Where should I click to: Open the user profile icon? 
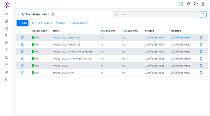pos(203,4)
